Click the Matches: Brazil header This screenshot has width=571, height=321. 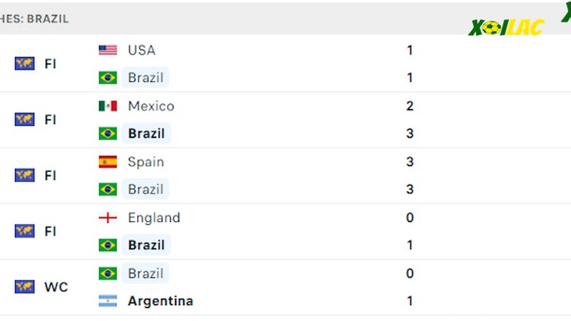(34, 19)
